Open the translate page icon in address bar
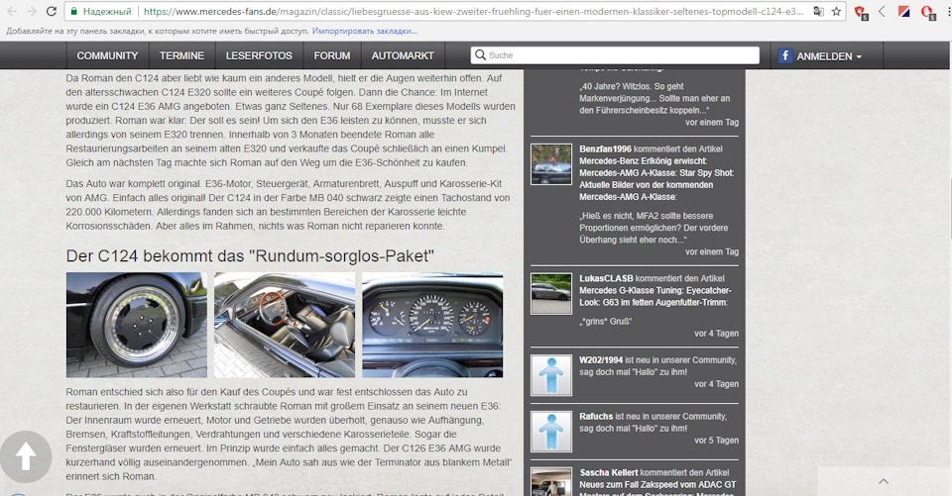Image resolution: width=952 pixels, height=496 pixels. [x=819, y=12]
